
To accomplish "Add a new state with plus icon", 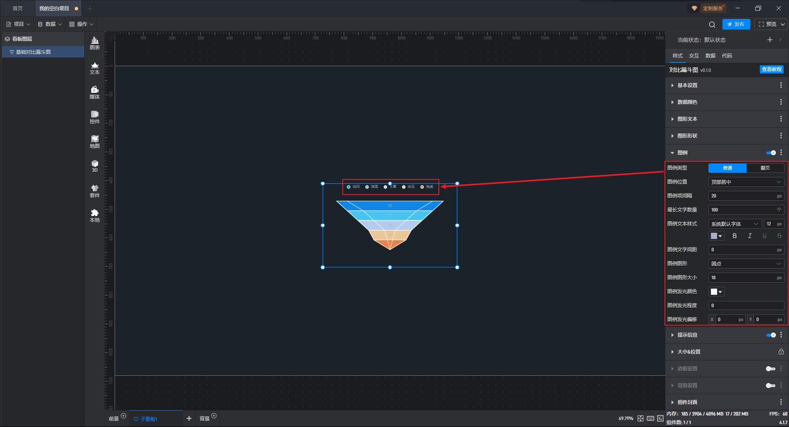I will tap(770, 40).
